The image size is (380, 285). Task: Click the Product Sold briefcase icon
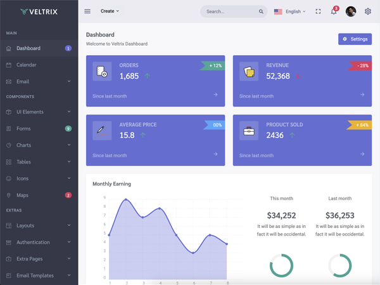click(249, 130)
